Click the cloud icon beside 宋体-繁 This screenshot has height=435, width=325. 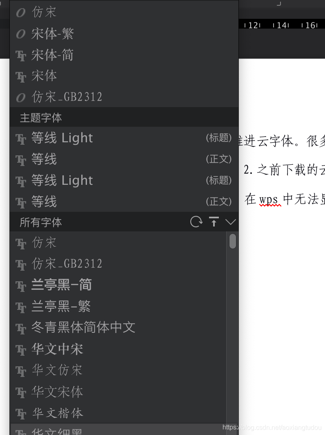click(21, 34)
